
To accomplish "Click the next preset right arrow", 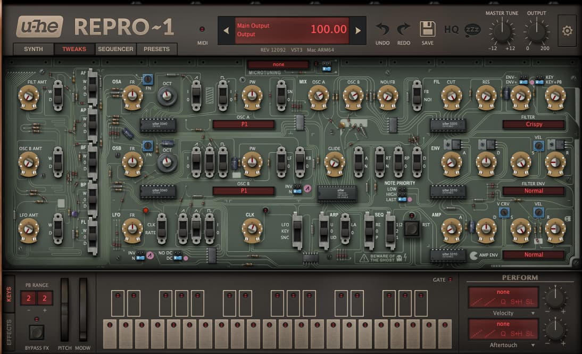I will click(358, 30).
